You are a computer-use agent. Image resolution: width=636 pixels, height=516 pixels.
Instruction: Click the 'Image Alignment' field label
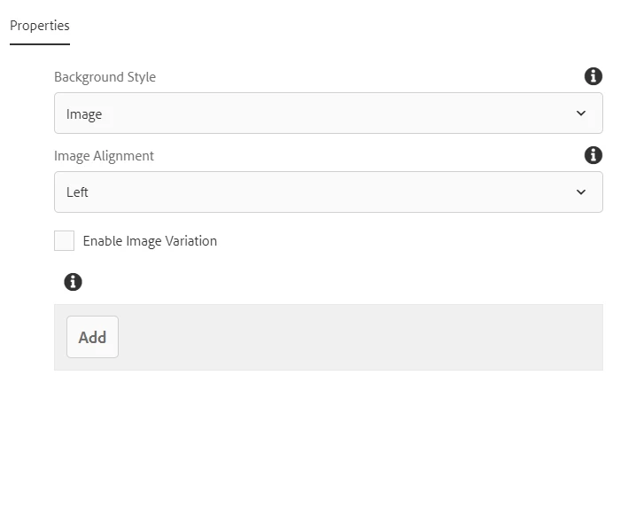click(104, 156)
